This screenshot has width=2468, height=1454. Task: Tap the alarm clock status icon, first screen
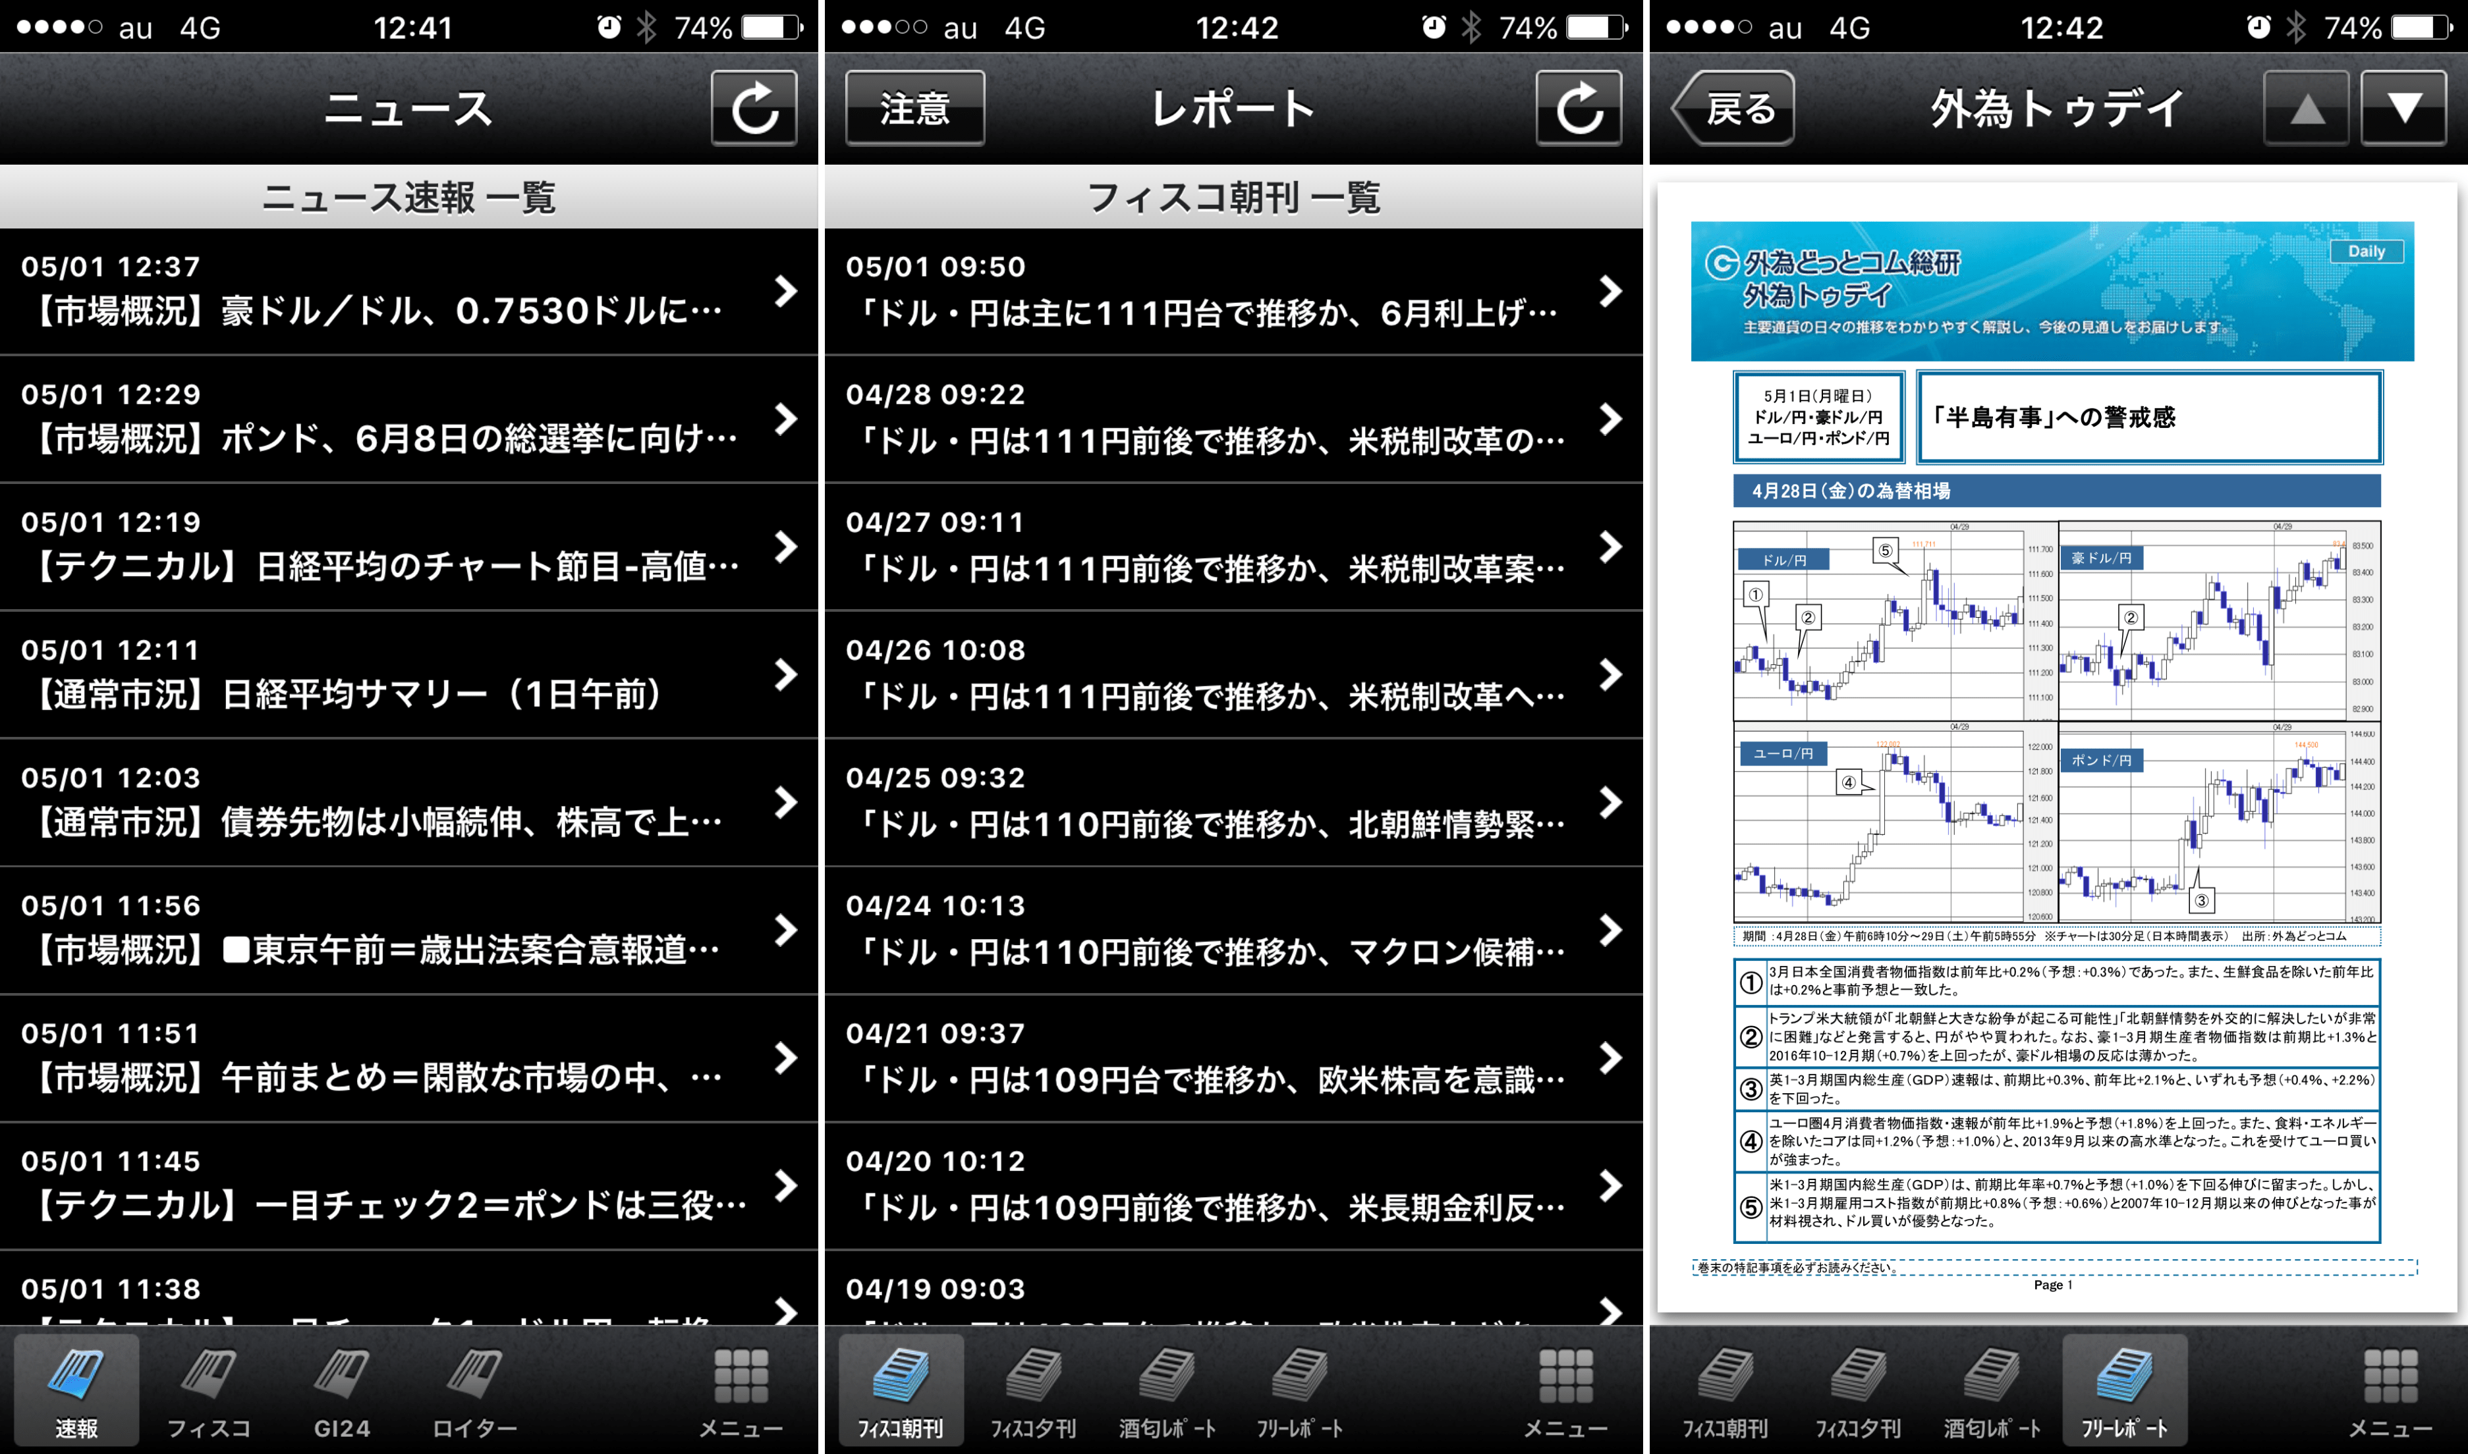[x=609, y=26]
